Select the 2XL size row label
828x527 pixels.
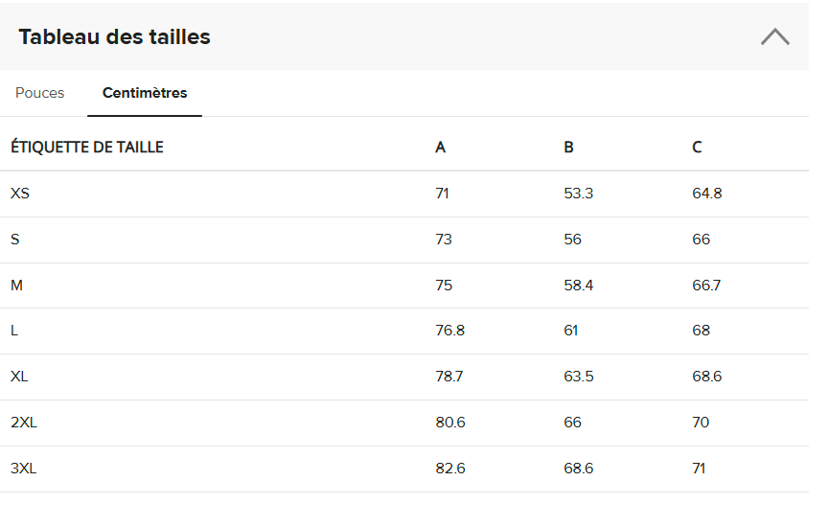tap(23, 423)
